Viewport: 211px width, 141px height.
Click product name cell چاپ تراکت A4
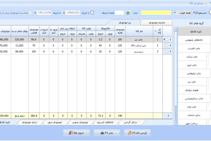pyautogui.click(x=139, y=45)
